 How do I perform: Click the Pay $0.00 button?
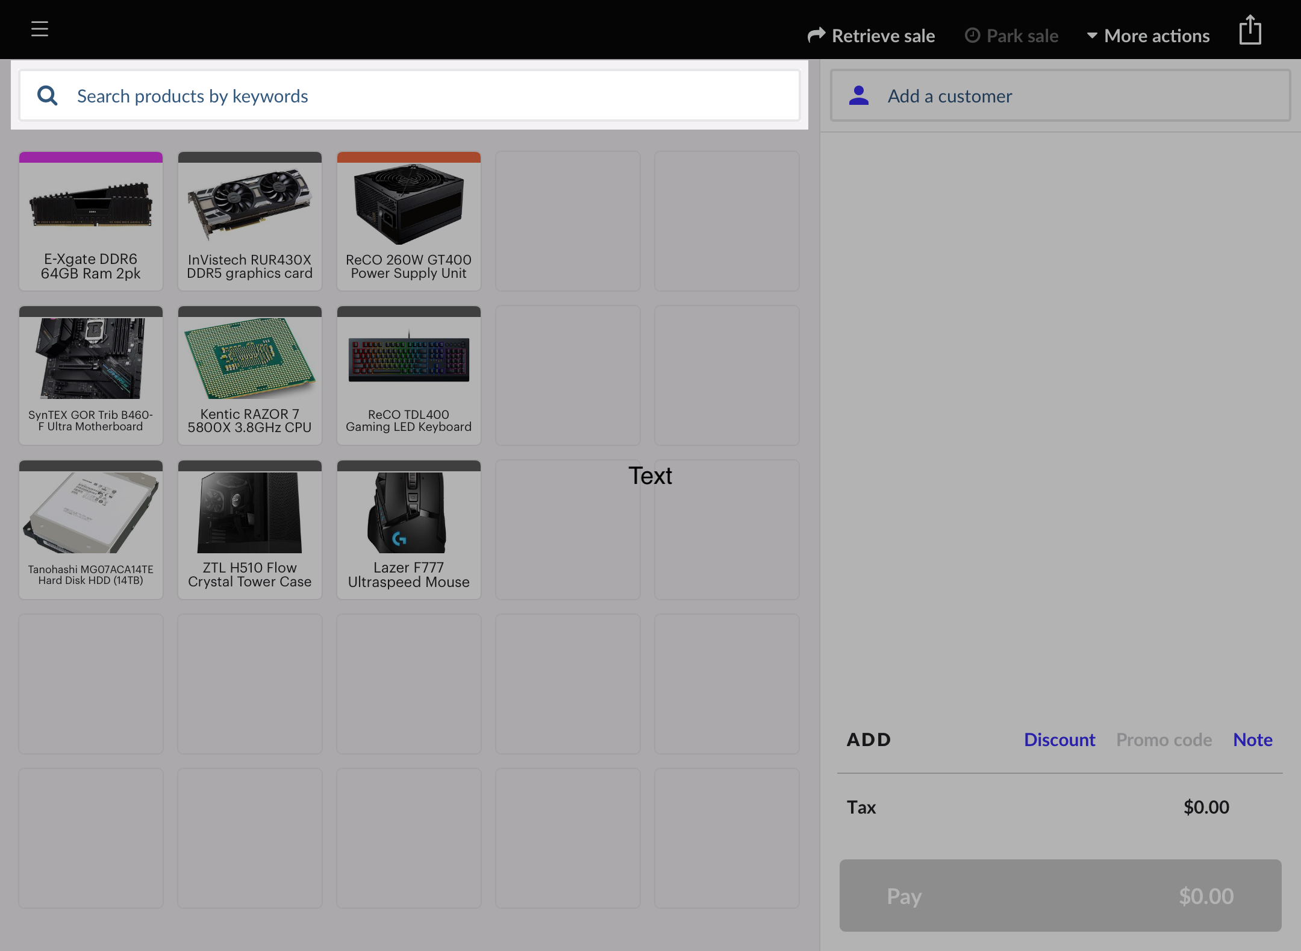(x=1060, y=896)
